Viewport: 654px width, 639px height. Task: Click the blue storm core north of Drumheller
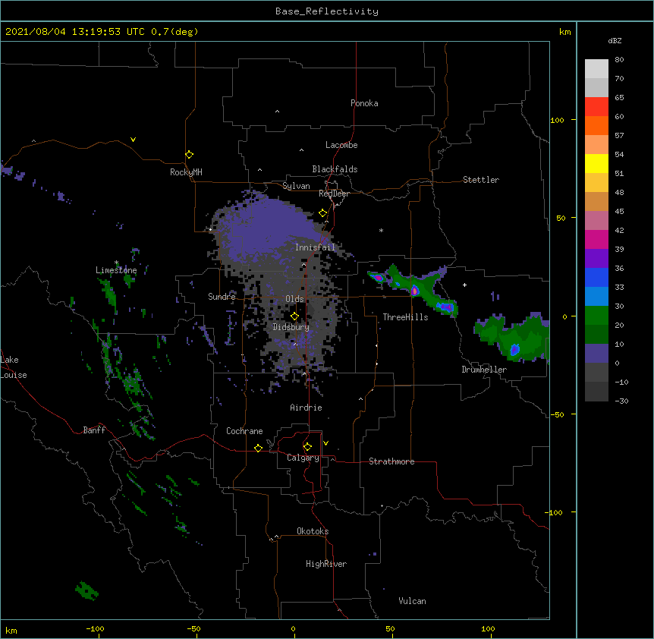coord(514,350)
